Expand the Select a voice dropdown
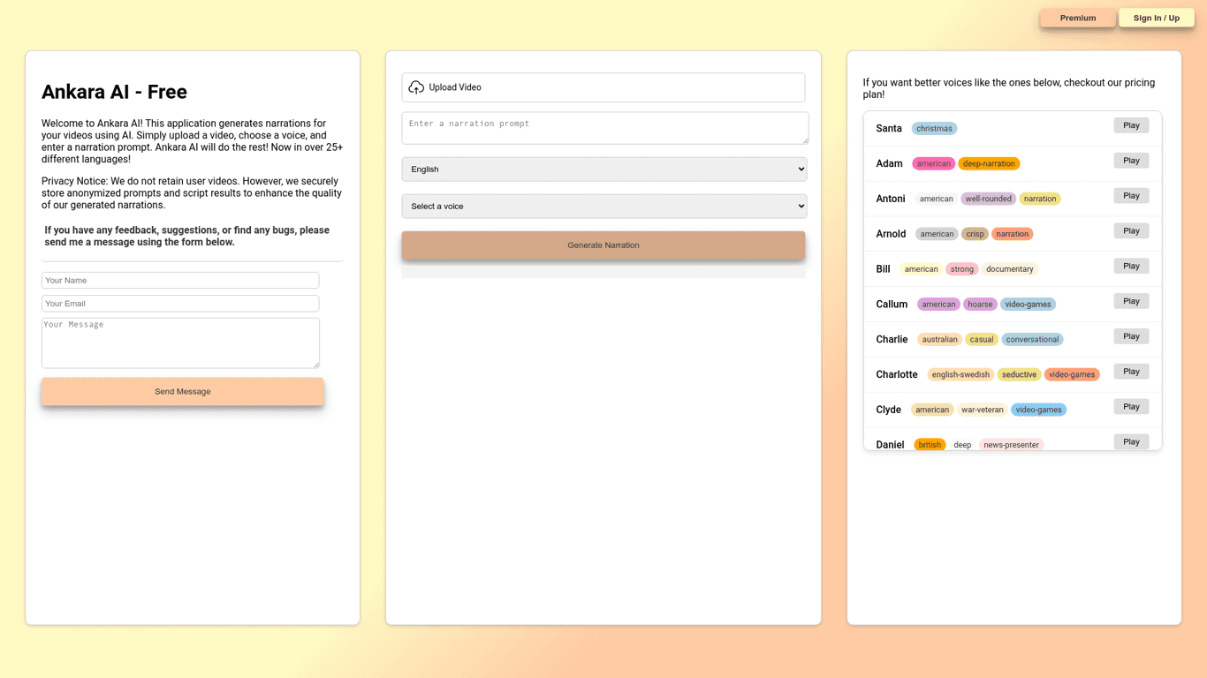The width and height of the screenshot is (1207, 678). pos(603,207)
